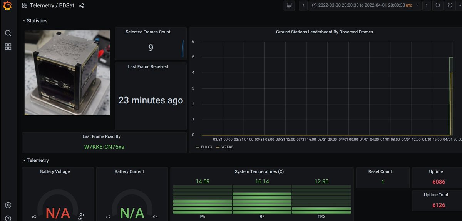Viewport: 462px width, 221px height.
Task: Shift time range backward
Action: (x=303, y=5)
